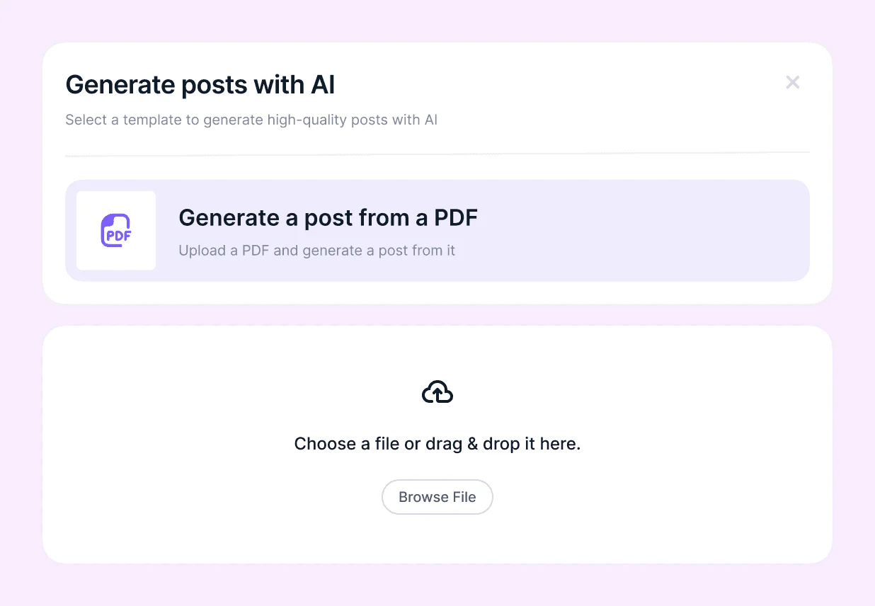Click the text Choose a file or drag & drop

(437, 443)
